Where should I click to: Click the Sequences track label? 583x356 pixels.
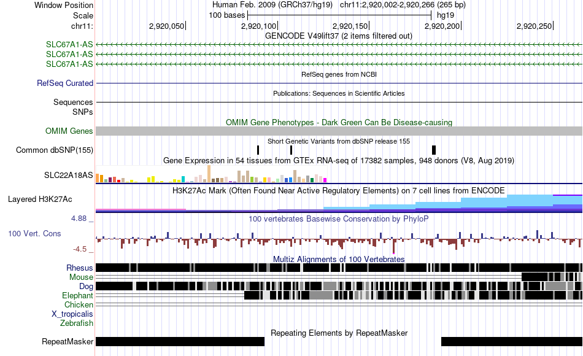click(73, 102)
